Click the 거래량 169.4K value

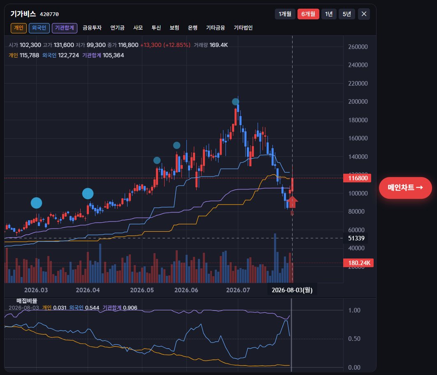(x=211, y=45)
